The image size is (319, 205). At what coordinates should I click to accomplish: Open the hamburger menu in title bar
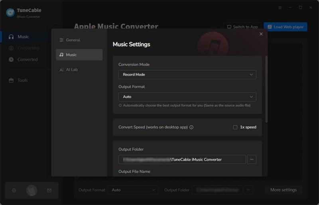(280, 8)
